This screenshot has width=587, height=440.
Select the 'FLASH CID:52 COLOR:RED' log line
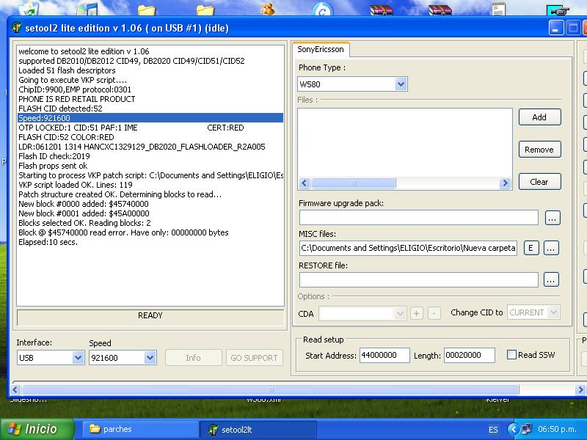coord(66,137)
